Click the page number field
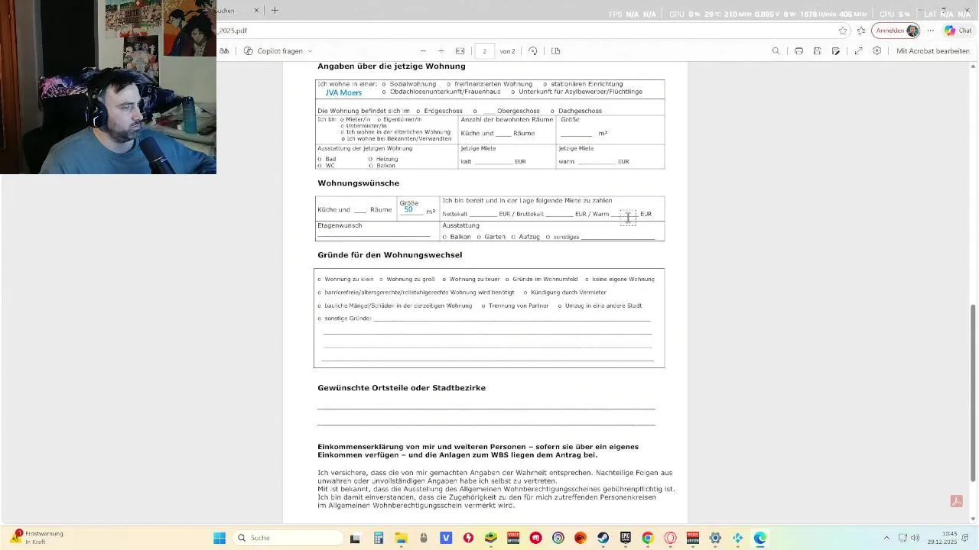979x550 pixels. [484, 51]
